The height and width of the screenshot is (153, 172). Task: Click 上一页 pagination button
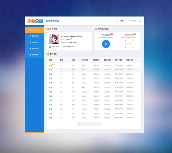[x=84, y=124]
